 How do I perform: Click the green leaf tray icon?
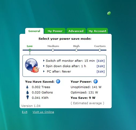pos(109,13)
